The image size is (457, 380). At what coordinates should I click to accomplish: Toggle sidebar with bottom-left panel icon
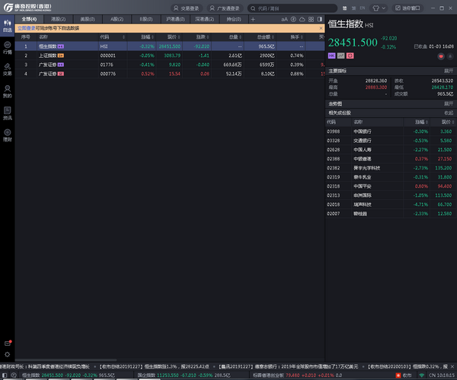tap(5, 375)
